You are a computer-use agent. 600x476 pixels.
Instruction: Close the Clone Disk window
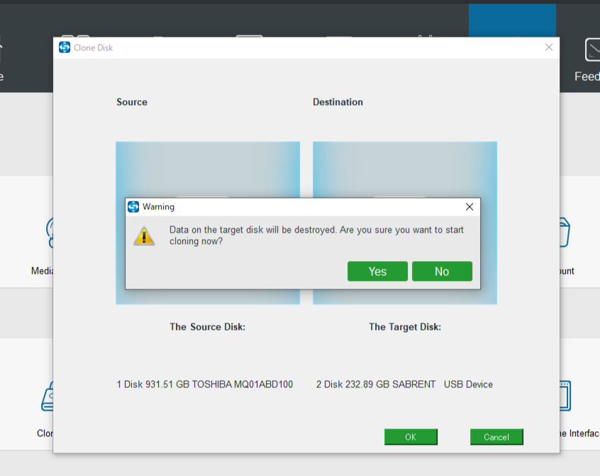click(x=548, y=48)
